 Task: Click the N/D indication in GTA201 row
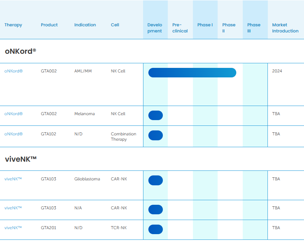(78, 228)
